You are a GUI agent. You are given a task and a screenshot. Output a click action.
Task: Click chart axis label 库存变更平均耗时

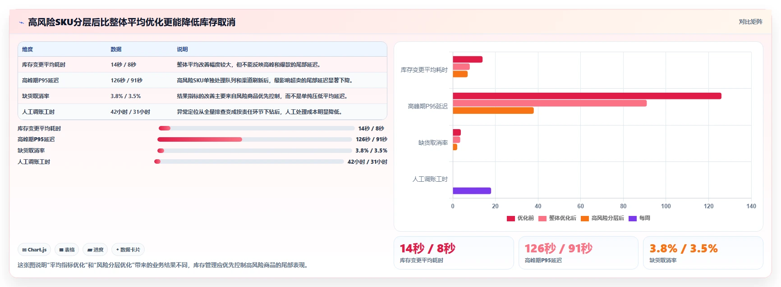[424, 70]
